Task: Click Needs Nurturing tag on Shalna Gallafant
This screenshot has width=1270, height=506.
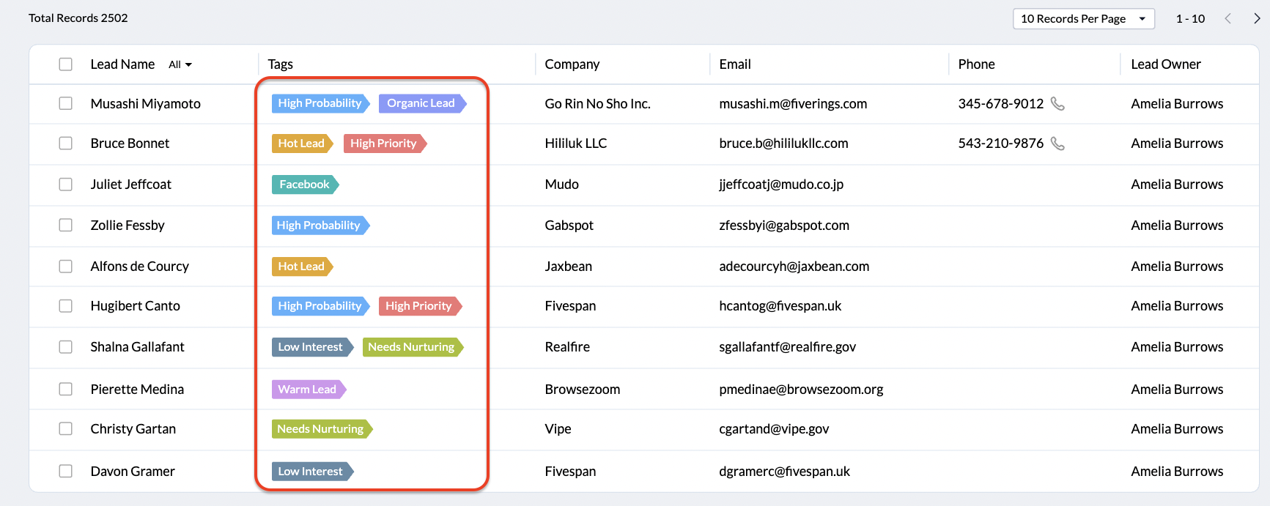Action: 413,346
